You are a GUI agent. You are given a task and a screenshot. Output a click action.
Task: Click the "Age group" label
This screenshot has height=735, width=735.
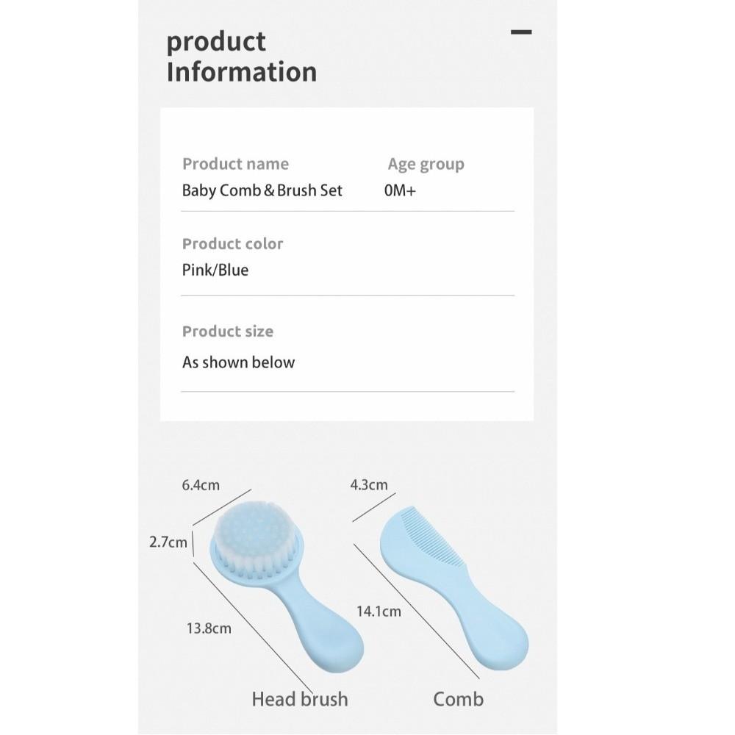[426, 164]
